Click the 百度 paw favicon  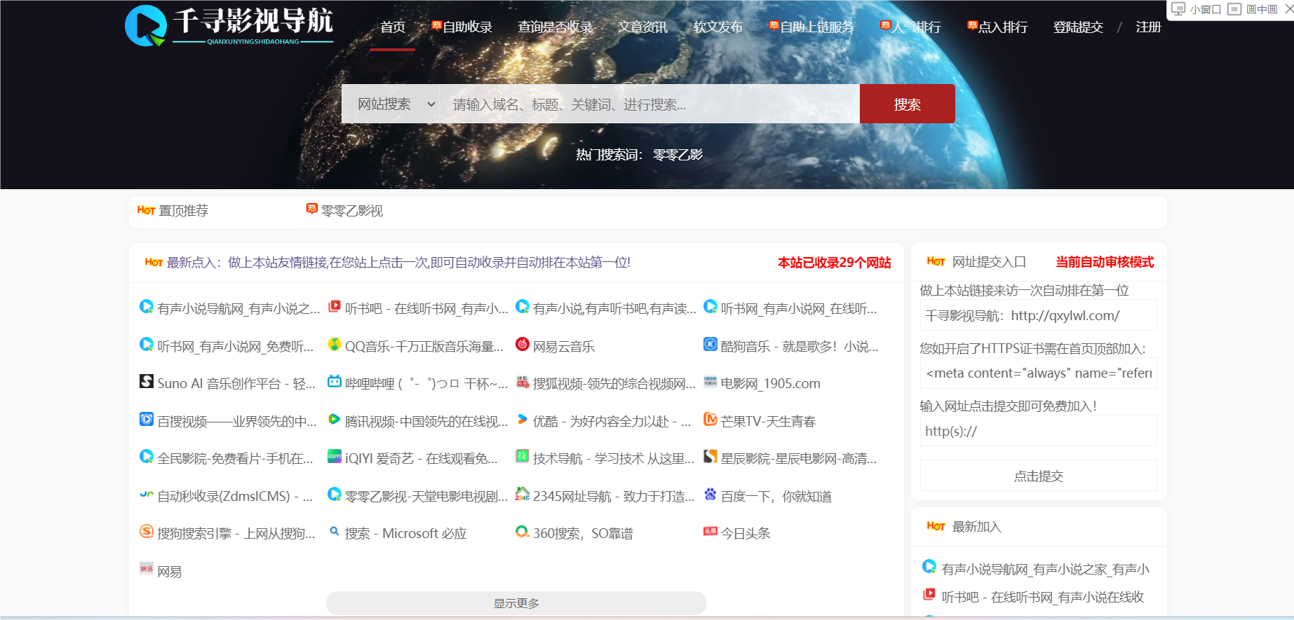pyautogui.click(x=710, y=495)
